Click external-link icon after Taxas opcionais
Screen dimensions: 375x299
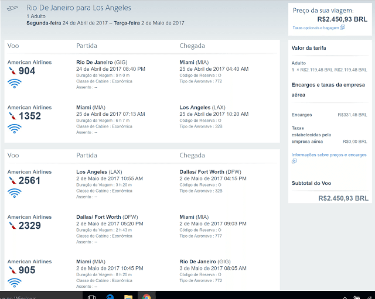pos(342,28)
